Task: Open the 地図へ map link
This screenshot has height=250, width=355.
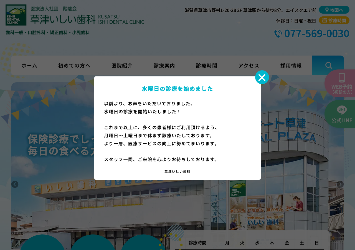Action: coord(334,10)
